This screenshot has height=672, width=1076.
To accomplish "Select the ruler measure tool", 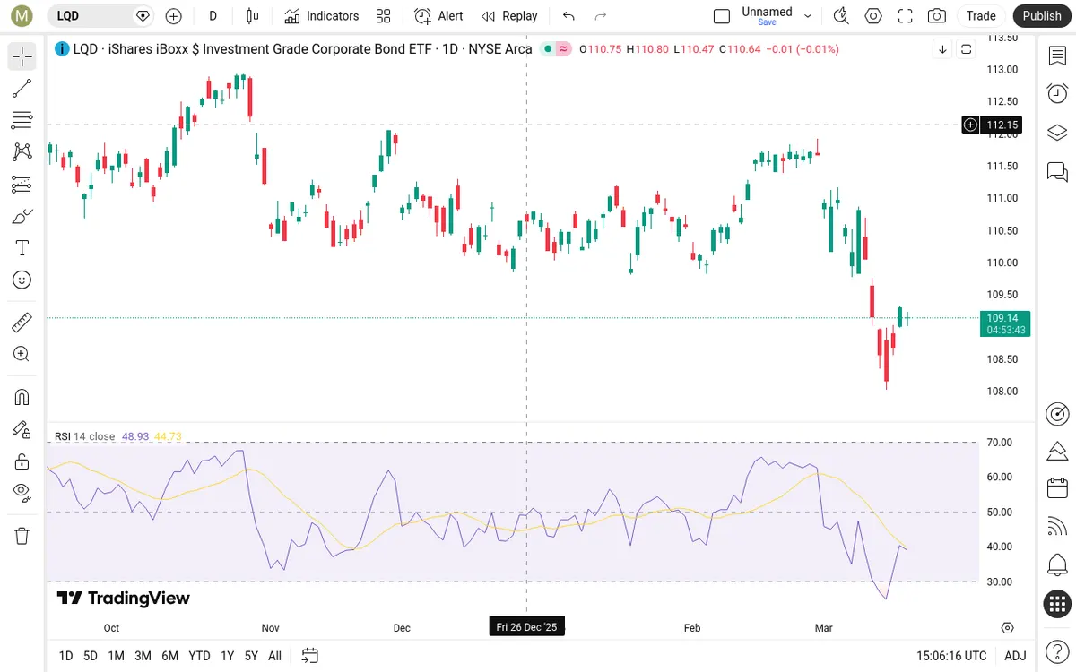I will (22, 323).
